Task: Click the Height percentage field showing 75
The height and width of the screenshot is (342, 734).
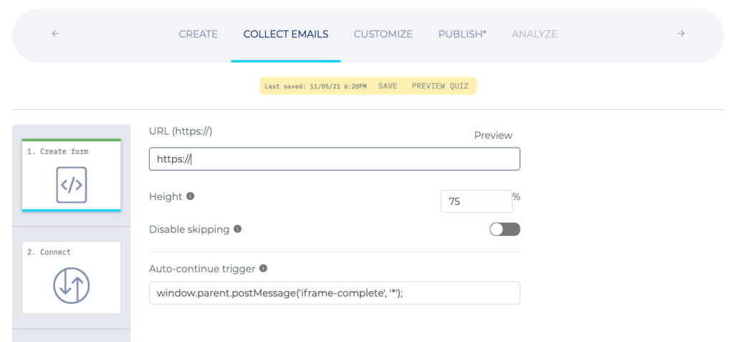Action: pyautogui.click(x=477, y=201)
